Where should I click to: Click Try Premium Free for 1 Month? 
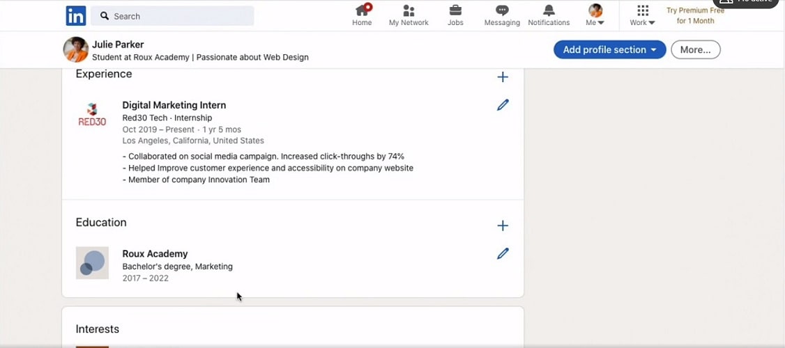695,15
